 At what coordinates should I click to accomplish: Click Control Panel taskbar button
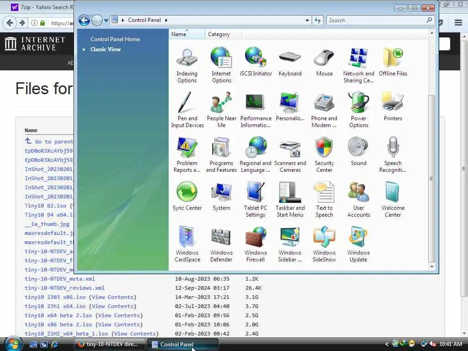pyautogui.click(x=183, y=344)
